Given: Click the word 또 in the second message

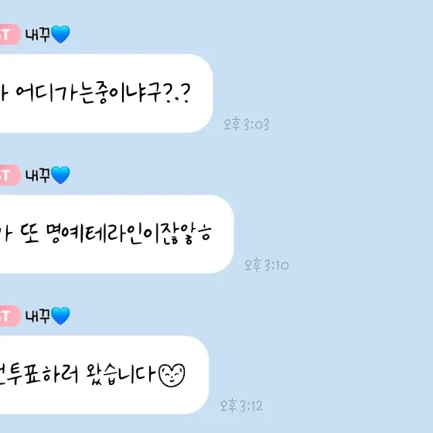Looking at the screenshot, I should tap(30, 233).
